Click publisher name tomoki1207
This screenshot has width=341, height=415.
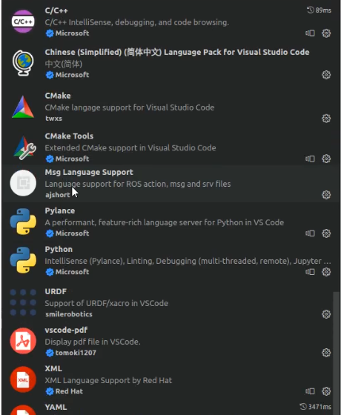click(76, 353)
